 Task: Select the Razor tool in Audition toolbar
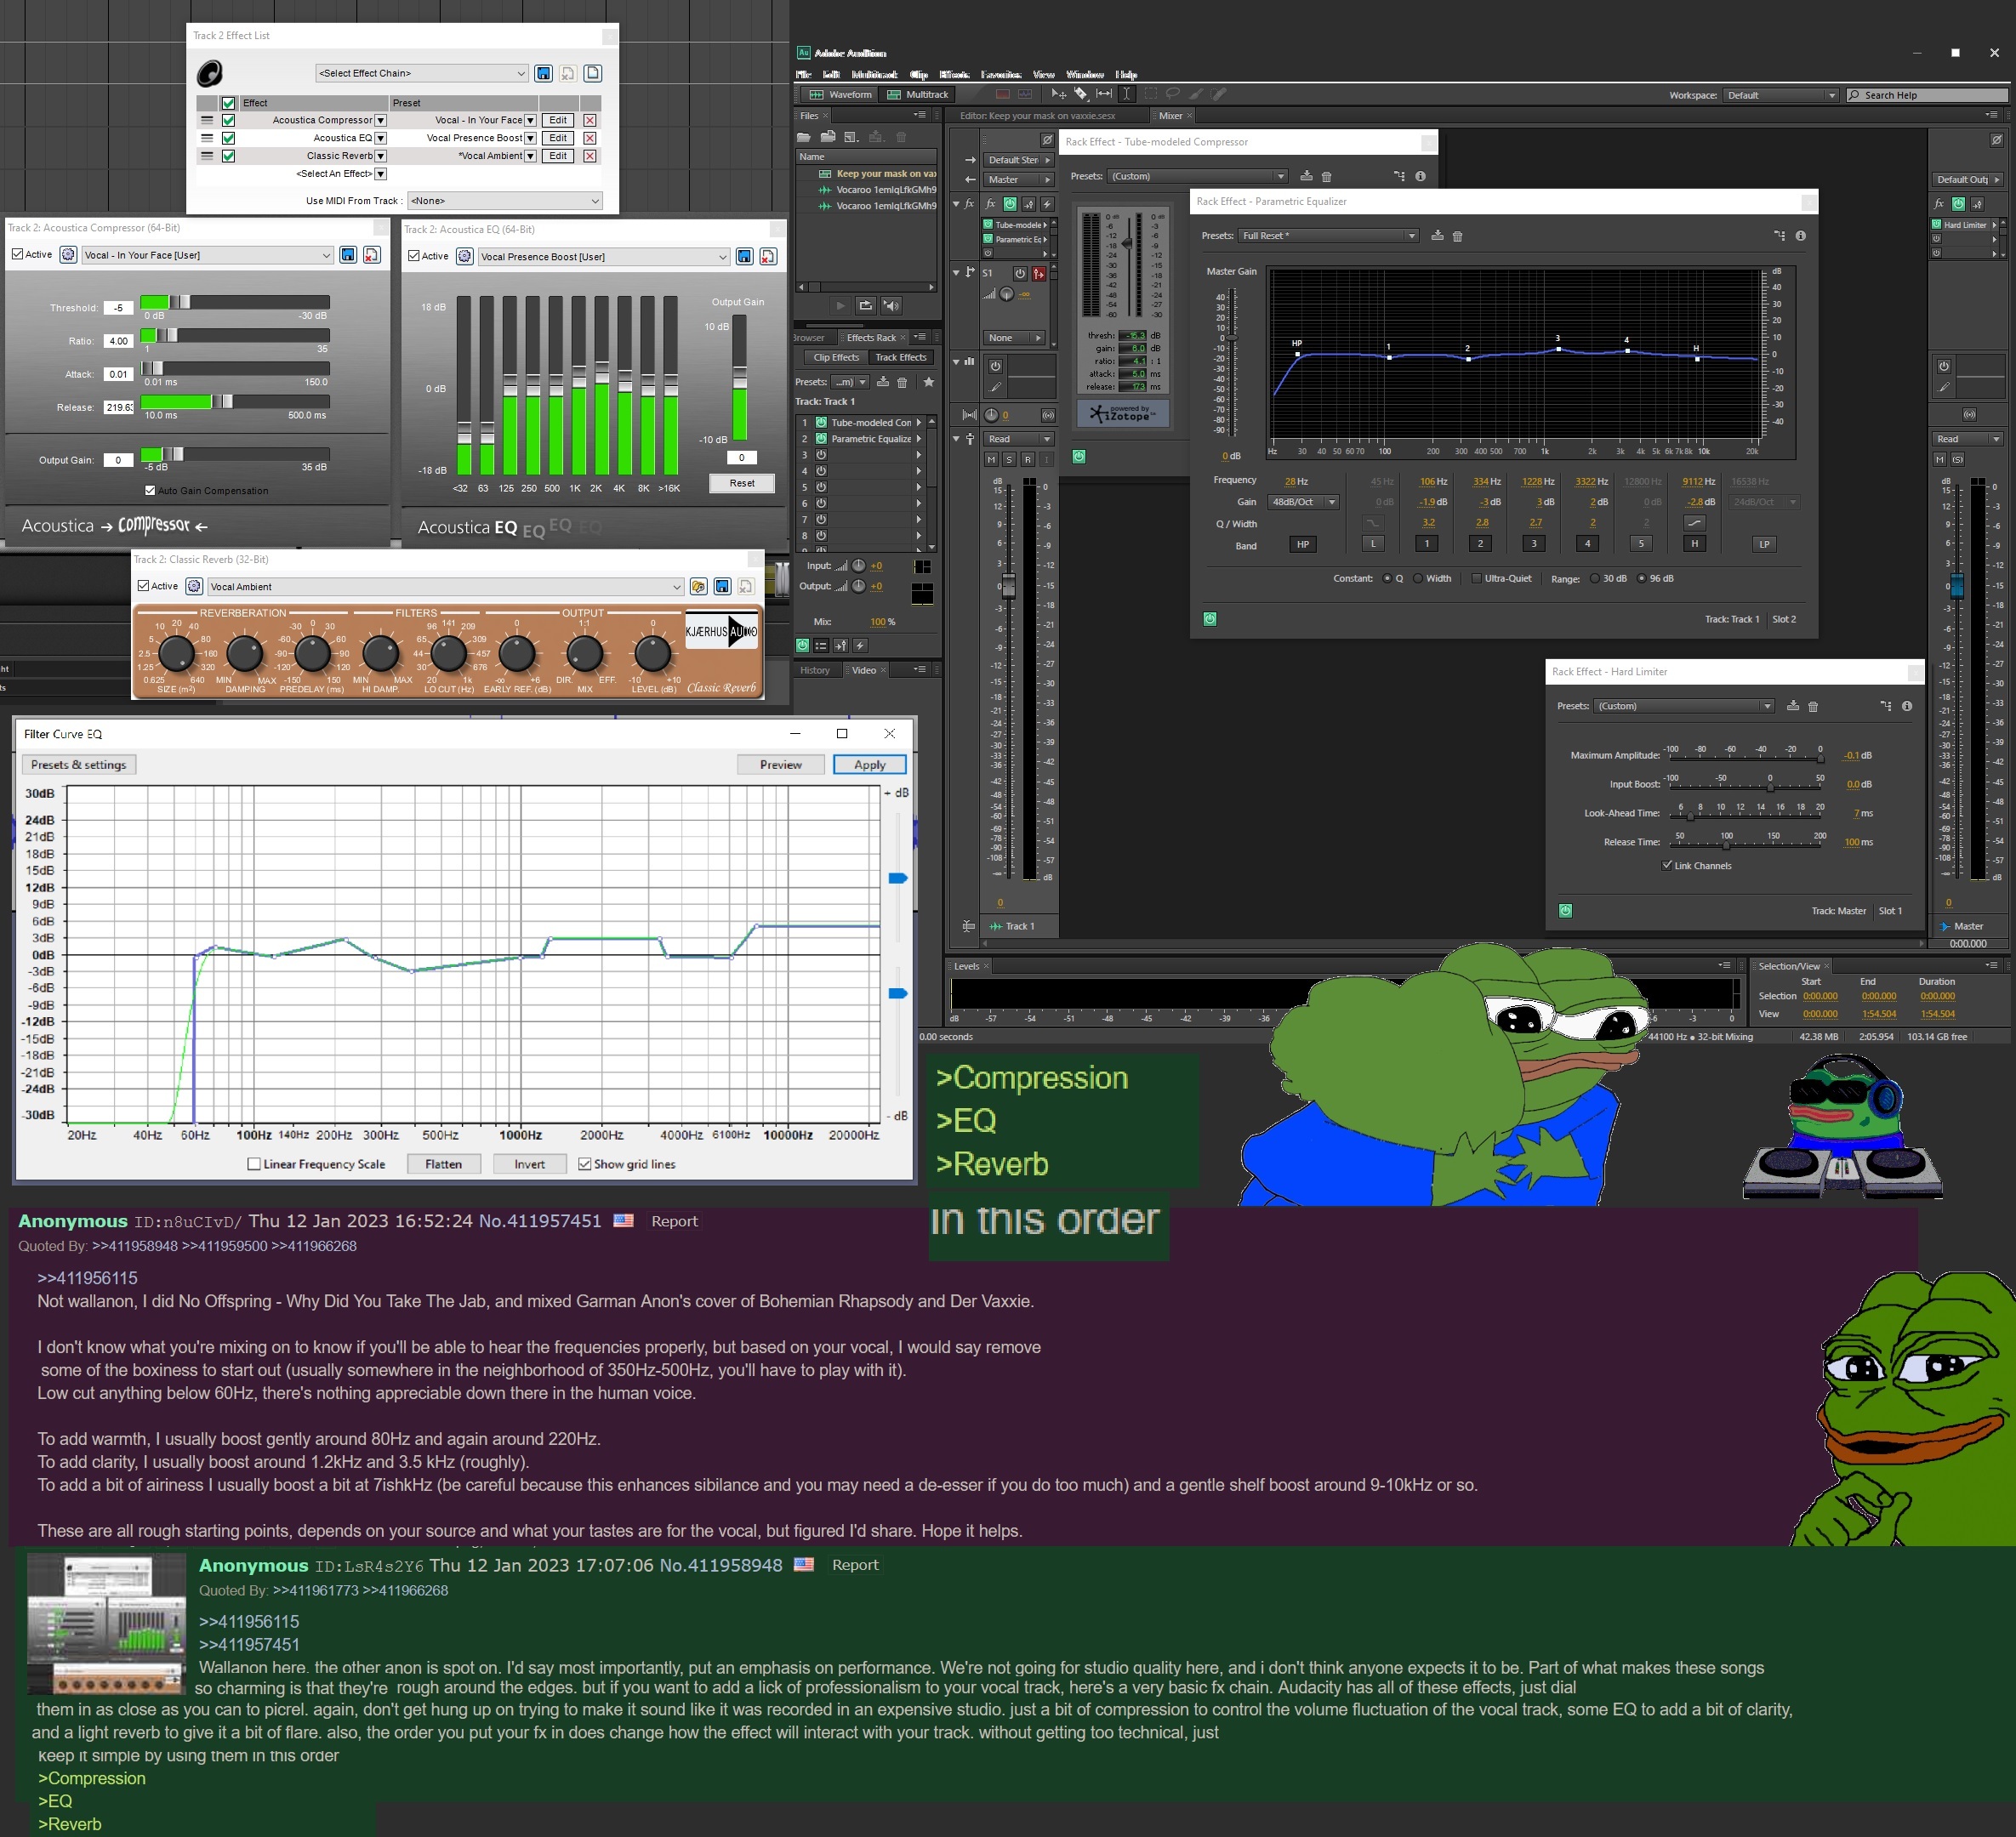(x=1081, y=94)
